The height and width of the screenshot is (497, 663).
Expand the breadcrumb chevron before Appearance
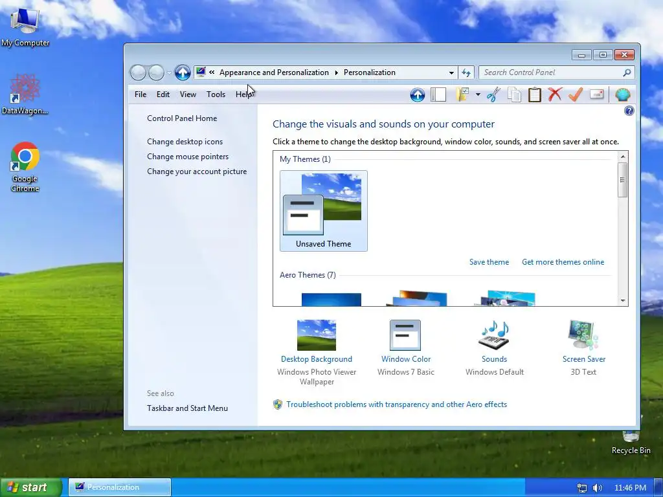point(212,72)
